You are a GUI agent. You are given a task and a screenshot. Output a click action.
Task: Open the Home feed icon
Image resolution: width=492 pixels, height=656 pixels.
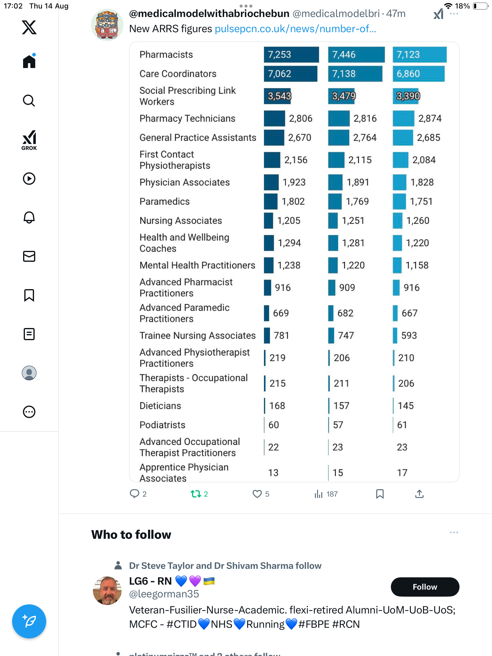click(29, 61)
